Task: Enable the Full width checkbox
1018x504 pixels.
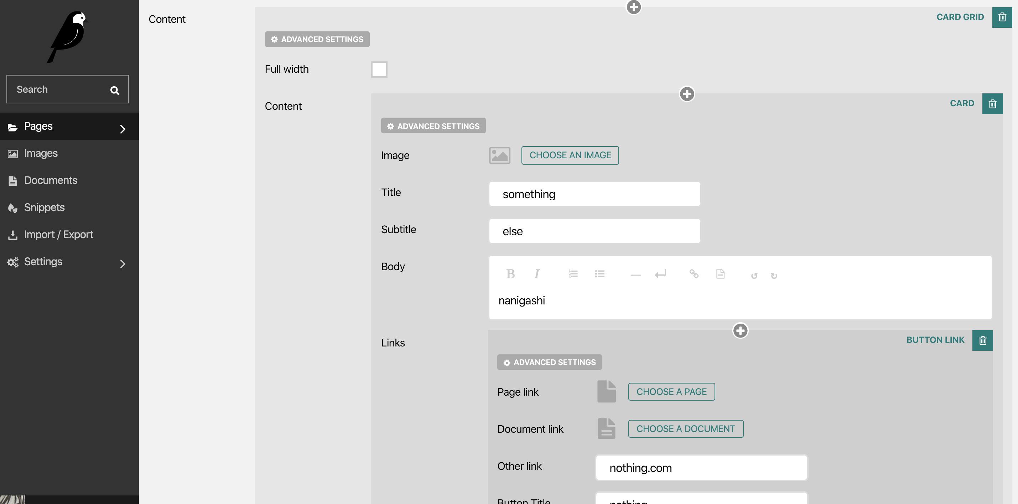Action: click(379, 70)
